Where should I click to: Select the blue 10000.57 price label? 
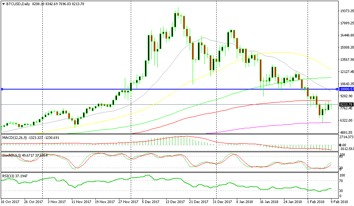[347, 89]
